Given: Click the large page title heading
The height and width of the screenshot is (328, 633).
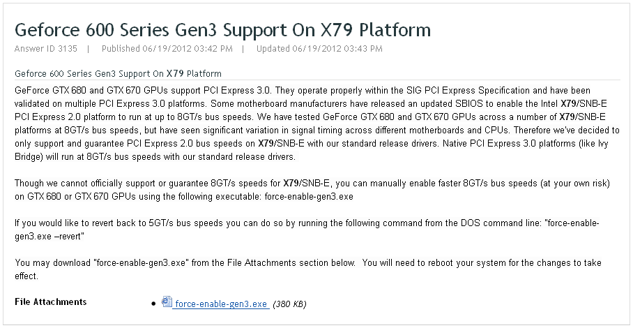Looking at the screenshot, I should 222,30.
